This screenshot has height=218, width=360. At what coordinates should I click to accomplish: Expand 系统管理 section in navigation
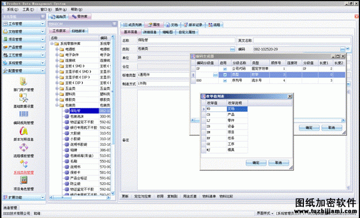pos(43,63)
